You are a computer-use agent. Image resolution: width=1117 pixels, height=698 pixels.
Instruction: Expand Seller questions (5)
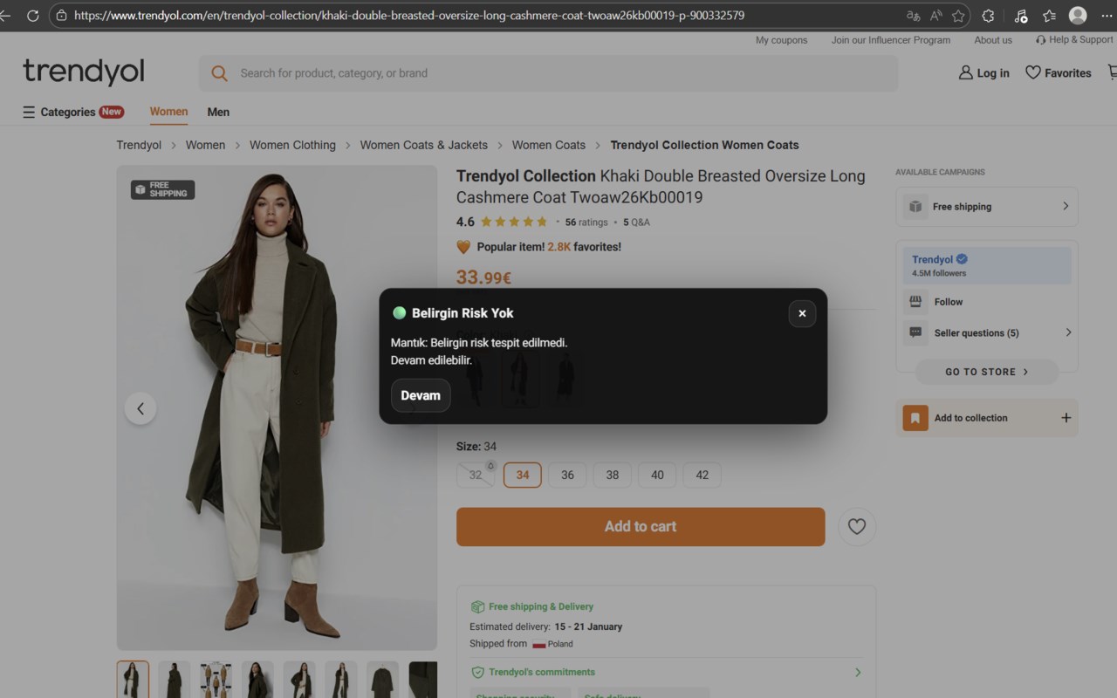click(987, 332)
